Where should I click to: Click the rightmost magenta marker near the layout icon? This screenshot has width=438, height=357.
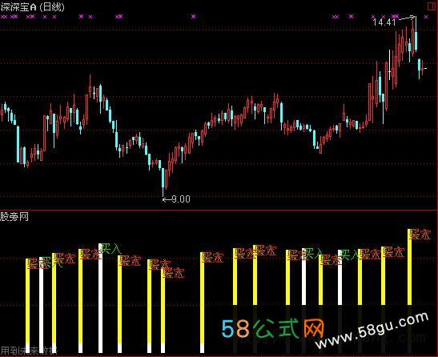point(426,17)
